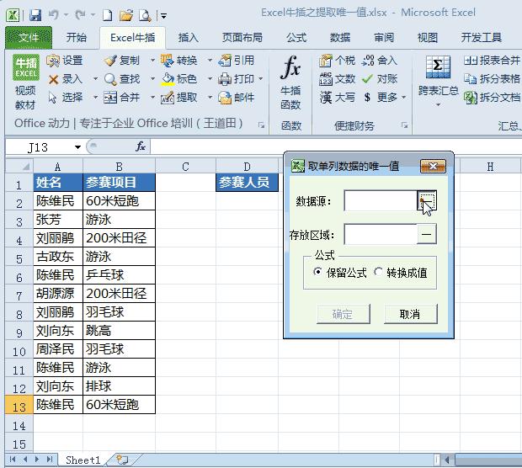Click the 邮件 mail tool
Viewport: 522px width, 468px height.
[x=225, y=98]
